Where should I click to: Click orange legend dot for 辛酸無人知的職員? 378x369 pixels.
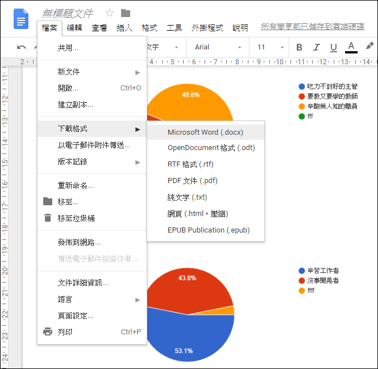[302, 106]
